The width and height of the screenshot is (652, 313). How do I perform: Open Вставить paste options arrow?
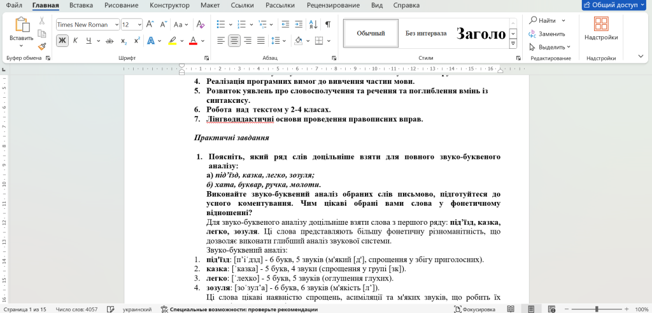[x=21, y=45]
